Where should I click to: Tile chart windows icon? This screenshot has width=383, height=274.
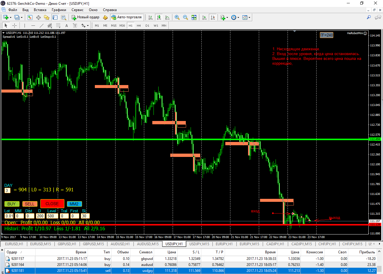(194, 17)
